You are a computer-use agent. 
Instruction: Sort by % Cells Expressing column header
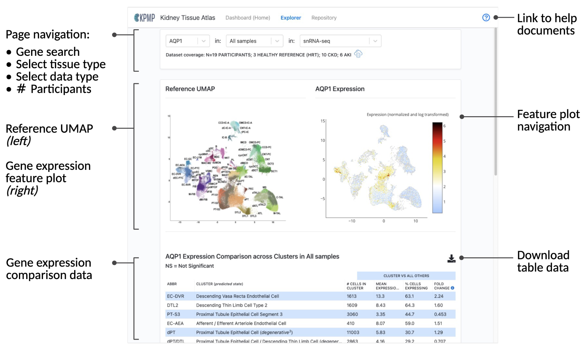pyautogui.click(x=416, y=286)
